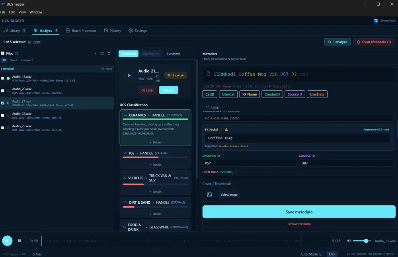Click Regenerate UCS name link

tap(376, 129)
